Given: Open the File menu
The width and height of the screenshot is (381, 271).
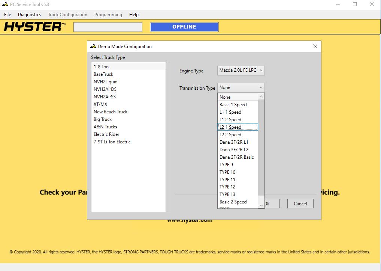Looking at the screenshot, I should [7, 15].
